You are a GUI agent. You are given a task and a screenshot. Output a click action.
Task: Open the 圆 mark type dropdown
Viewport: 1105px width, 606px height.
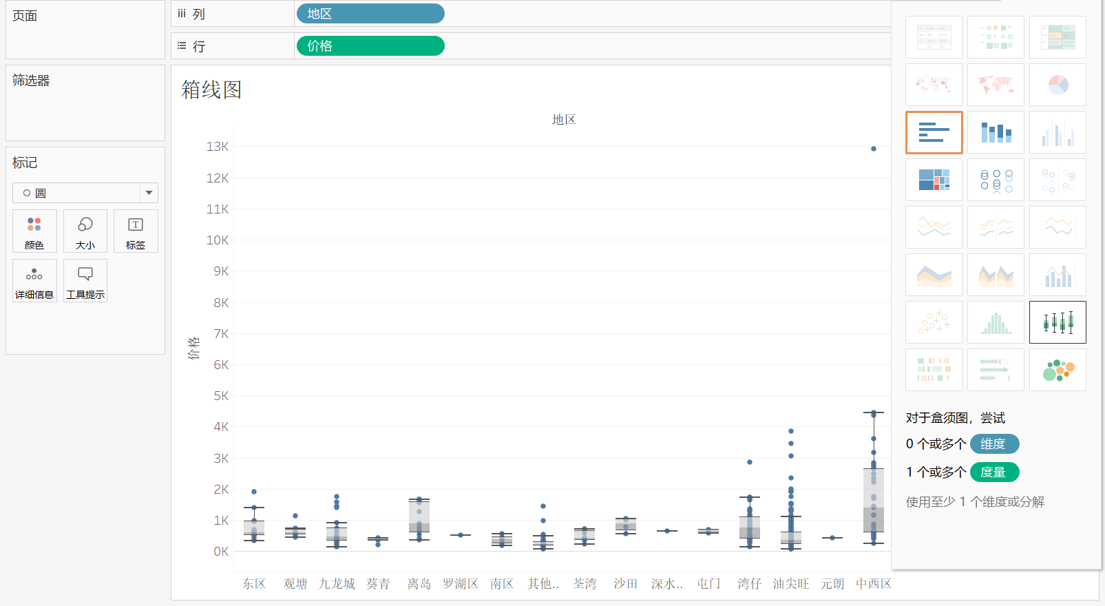tap(85, 193)
